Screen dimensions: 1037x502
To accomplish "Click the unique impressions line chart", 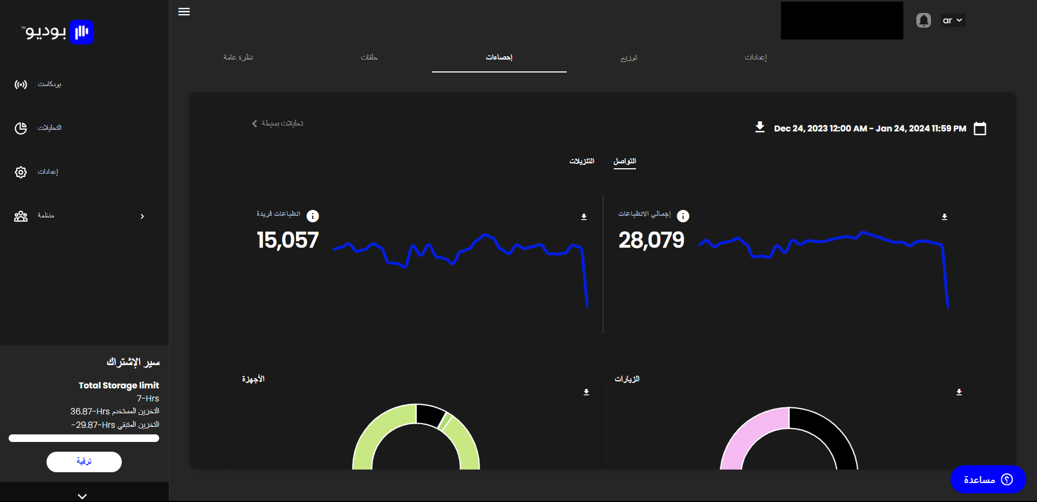I will coord(461,270).
